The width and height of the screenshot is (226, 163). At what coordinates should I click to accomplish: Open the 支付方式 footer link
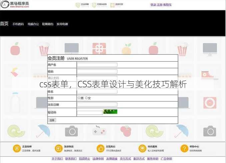pyautogui.click(x=125, y=159)
